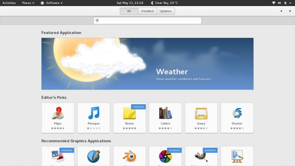Open the Musique music note icon
This screenshot has width=295, height=166.
click(x=94, y=113)
